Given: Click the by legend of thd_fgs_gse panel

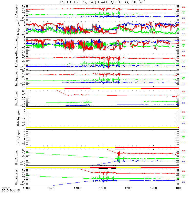Looking at the screenshot, I should point(183,61).
